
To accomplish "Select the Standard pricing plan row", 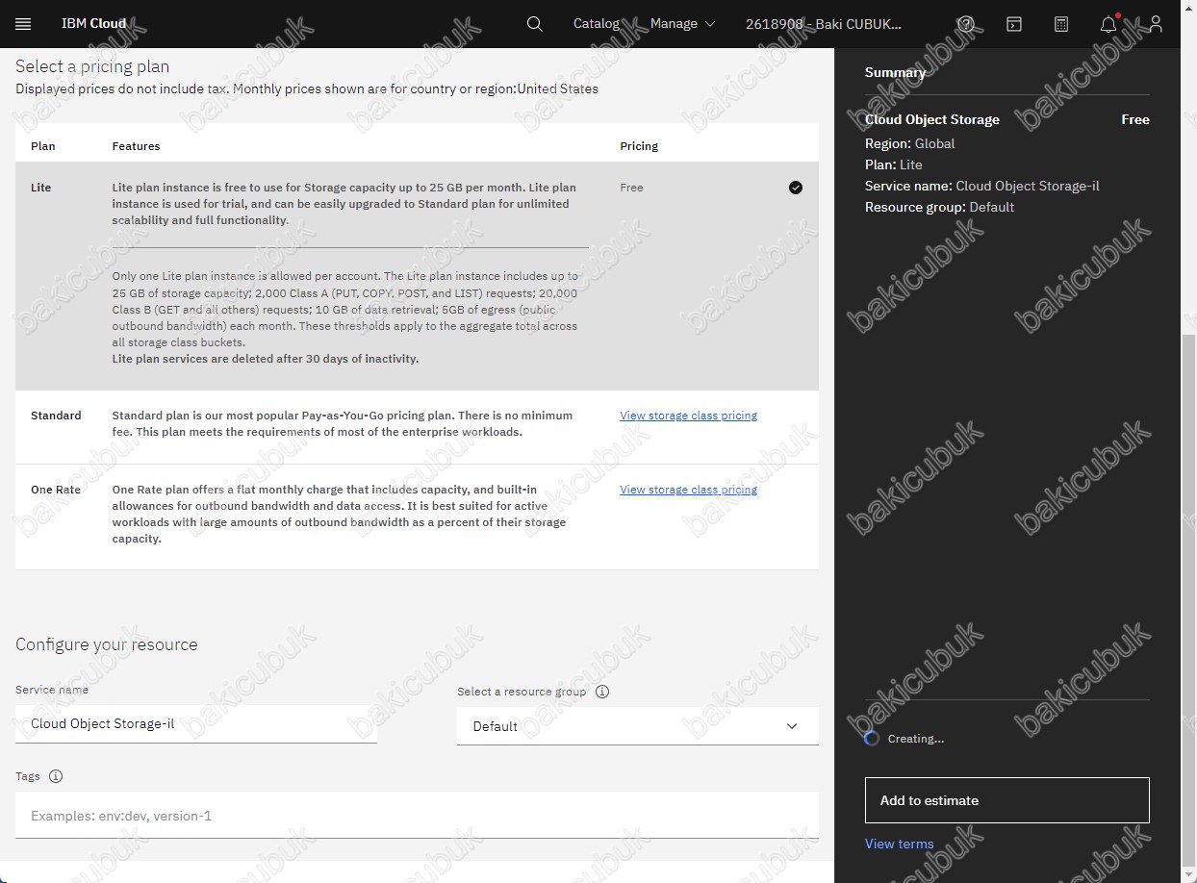I will (417, 427).
